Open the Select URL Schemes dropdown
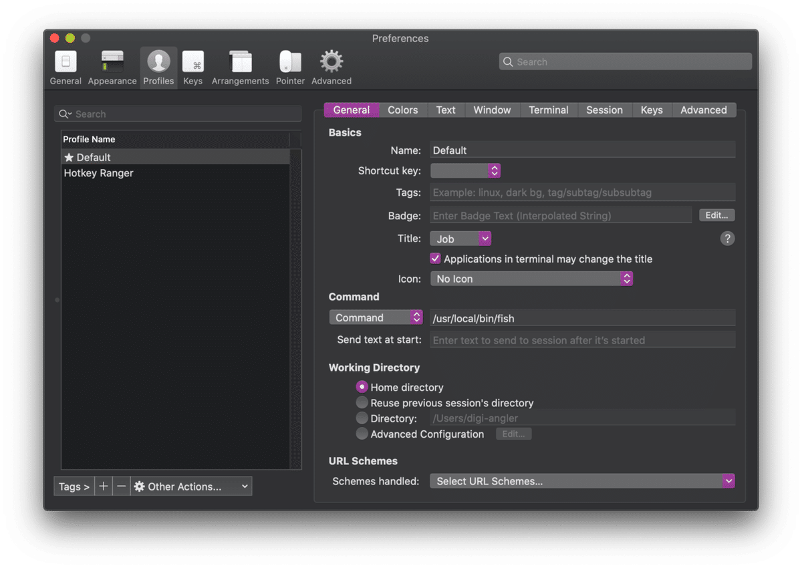The width and height of the screenshot is (802, 568). tap(582, 481)
